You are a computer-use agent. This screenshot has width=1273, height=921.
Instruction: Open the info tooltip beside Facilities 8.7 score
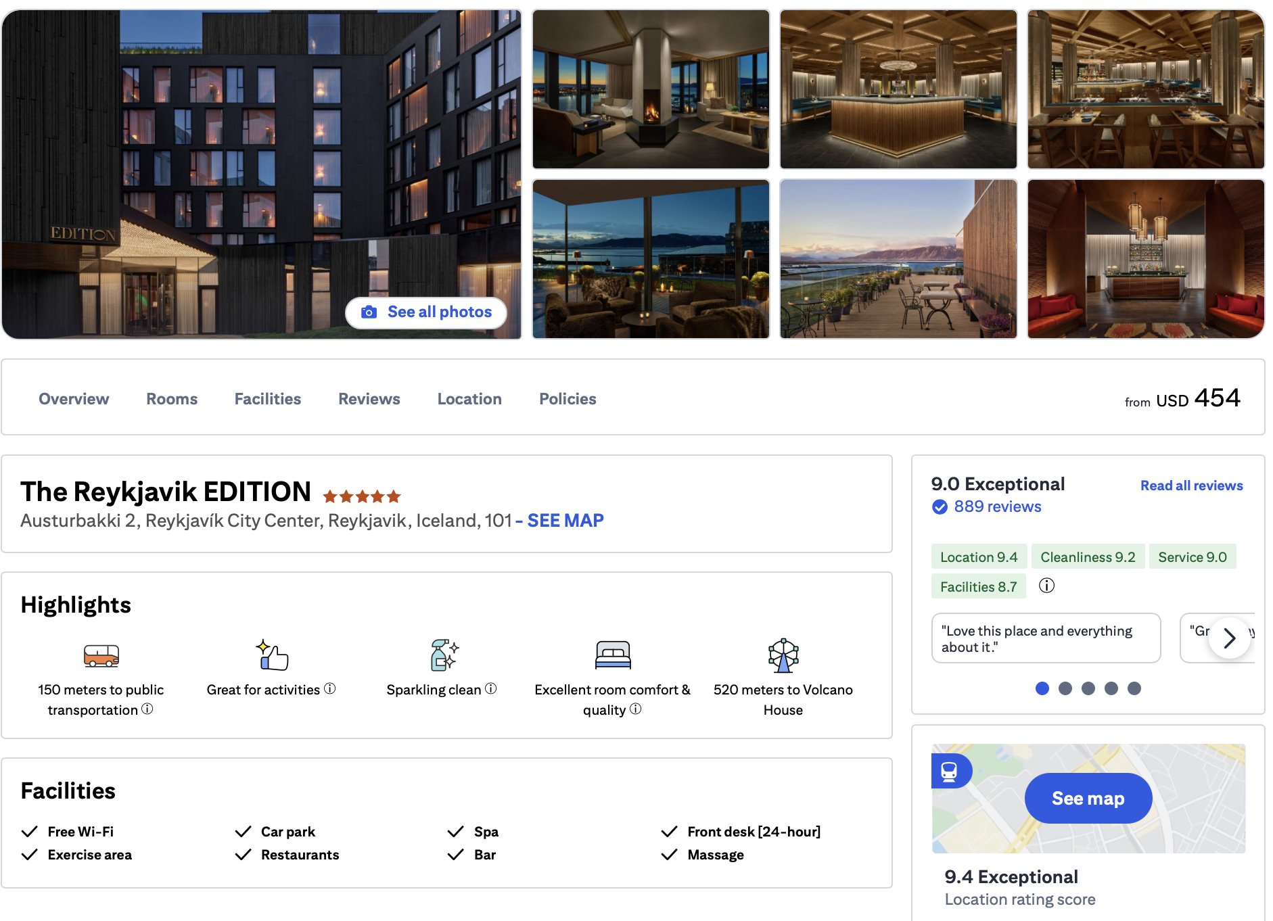[1047, 586]
